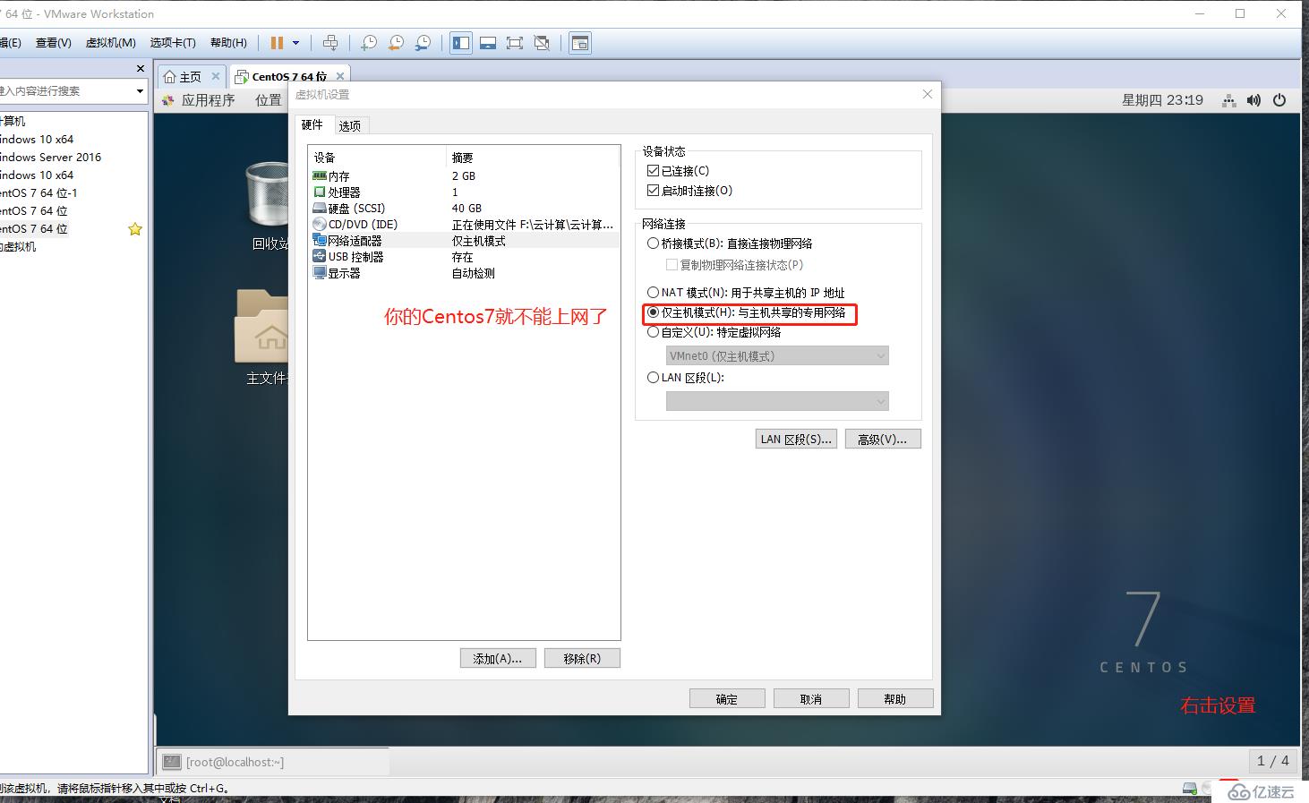Click the root@localhost terminal taskbar item
The image size is (1309, 803).
(x=273, y=762)
